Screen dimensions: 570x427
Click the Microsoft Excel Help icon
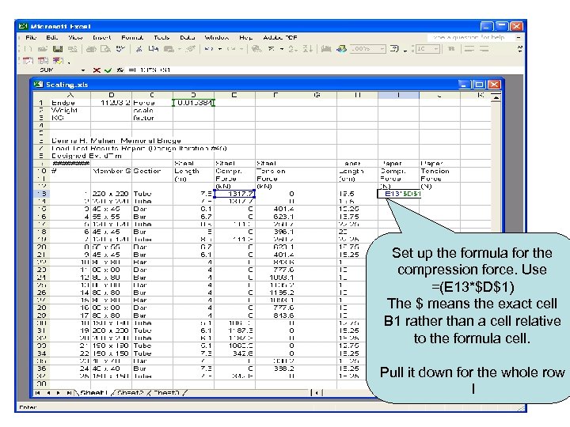pyautogui.click(x=394, y=49)
